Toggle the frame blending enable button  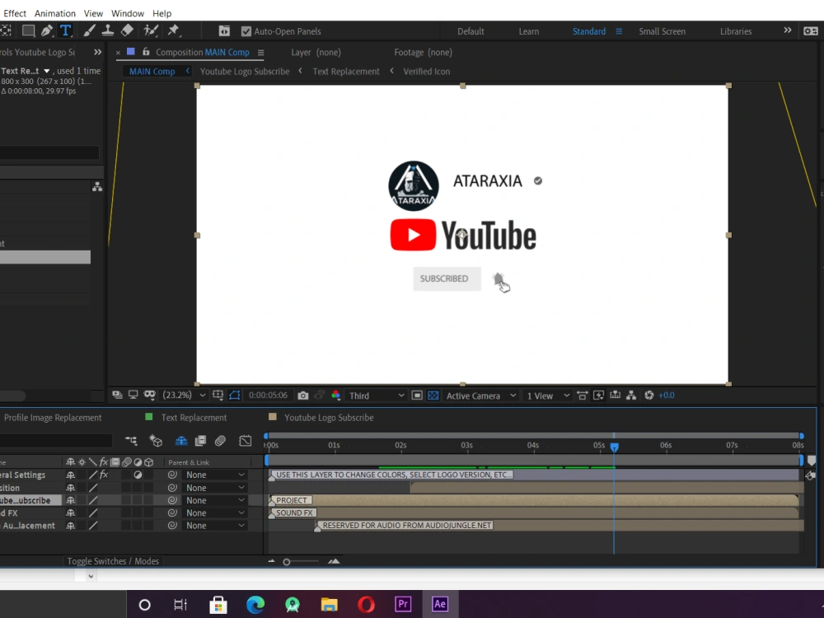pos(200,440)
